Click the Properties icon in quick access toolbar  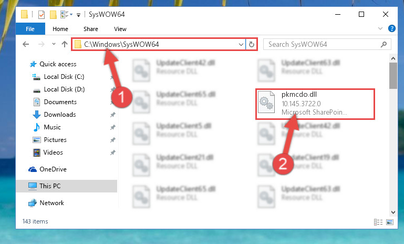click(41, 15)
